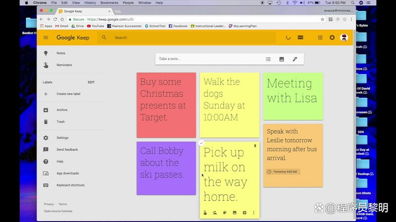This screenshot has width=396, height=222.
Task: Select the Pick up milk note checkmark
Action: point(201,143)
